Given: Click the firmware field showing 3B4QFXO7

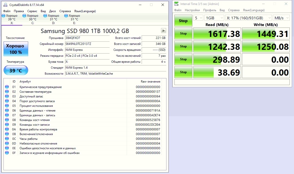Looking at the screenshot, I should [87, 38].
